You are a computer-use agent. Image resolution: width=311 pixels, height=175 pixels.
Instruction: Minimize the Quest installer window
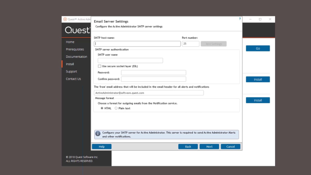pos(250,19)
